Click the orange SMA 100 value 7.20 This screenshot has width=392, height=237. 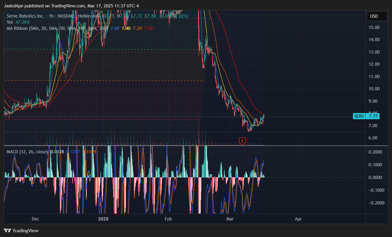137,28
